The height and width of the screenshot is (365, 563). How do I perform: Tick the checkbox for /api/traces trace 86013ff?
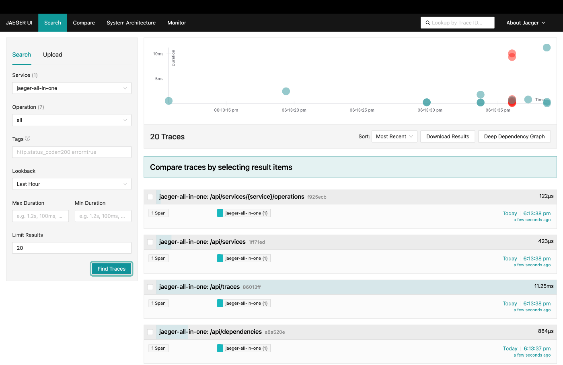tap(150, 287)
